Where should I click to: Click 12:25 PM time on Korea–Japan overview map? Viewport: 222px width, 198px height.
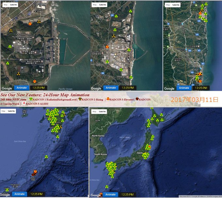[127, 195]
